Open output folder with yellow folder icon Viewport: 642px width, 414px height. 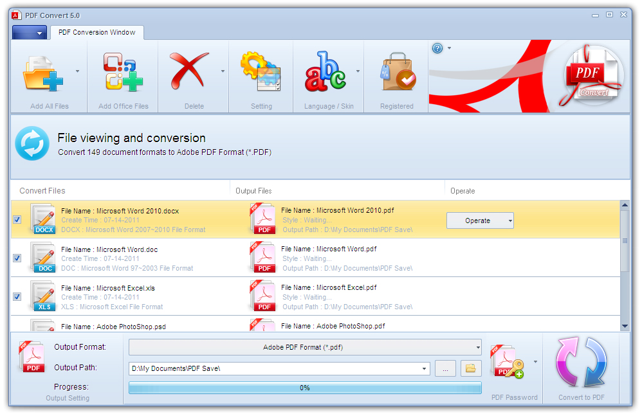[x=471, y=368]
